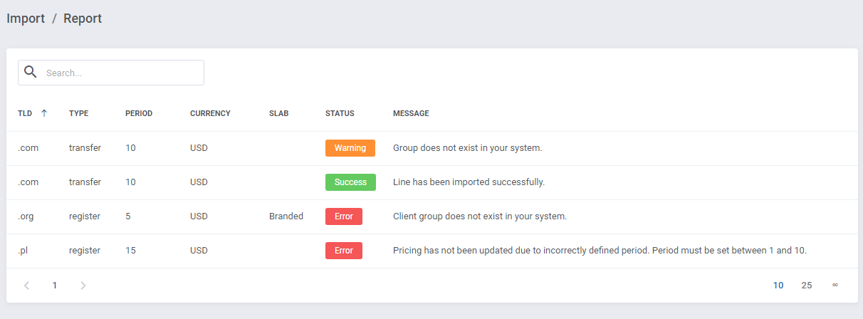Click period 10 in the Warning row
This screenshot has width=863, height=319.
point(130,148)
